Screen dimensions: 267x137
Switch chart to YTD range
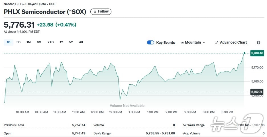click(50, 42)
